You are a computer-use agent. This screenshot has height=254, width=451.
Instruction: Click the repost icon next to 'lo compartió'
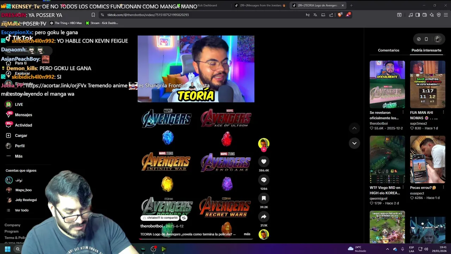pyautogui.click(x=184, y=218)
